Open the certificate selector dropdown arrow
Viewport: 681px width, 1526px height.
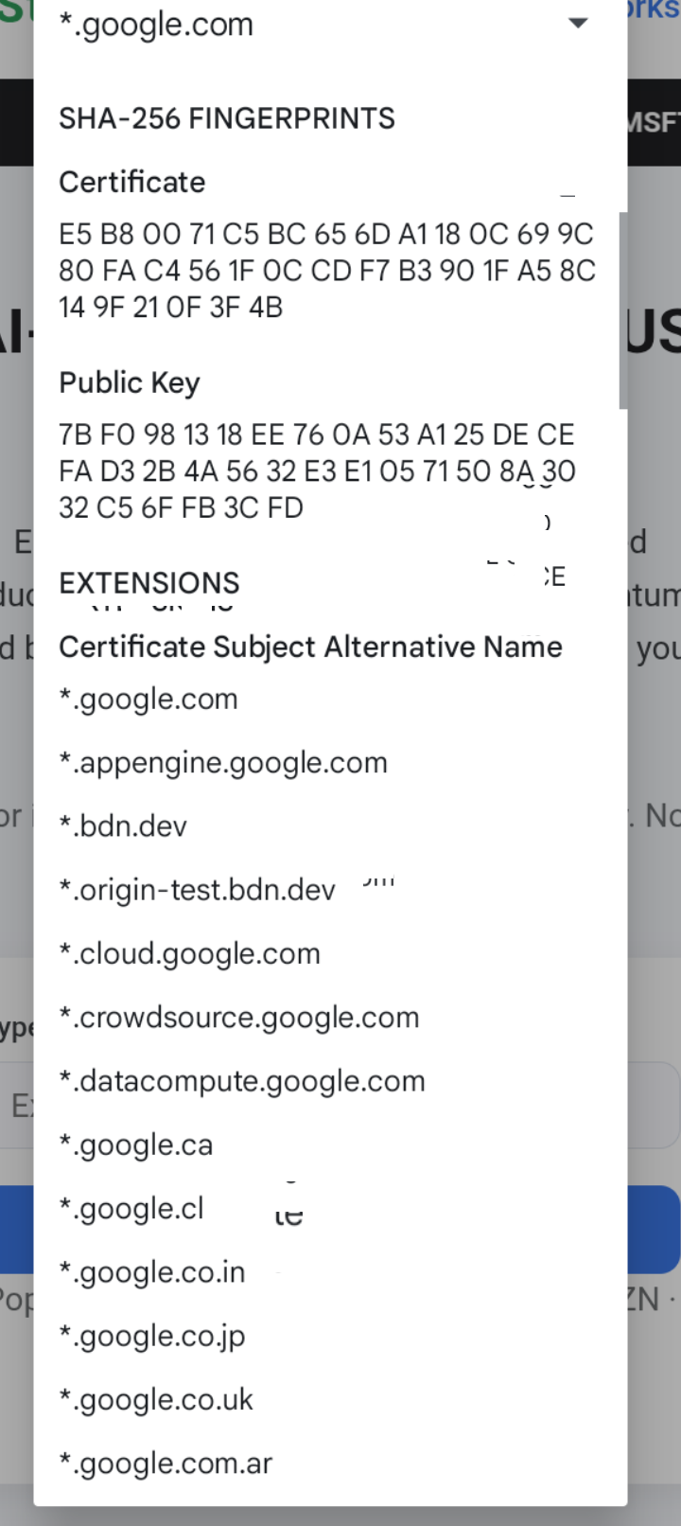(578, 24)
